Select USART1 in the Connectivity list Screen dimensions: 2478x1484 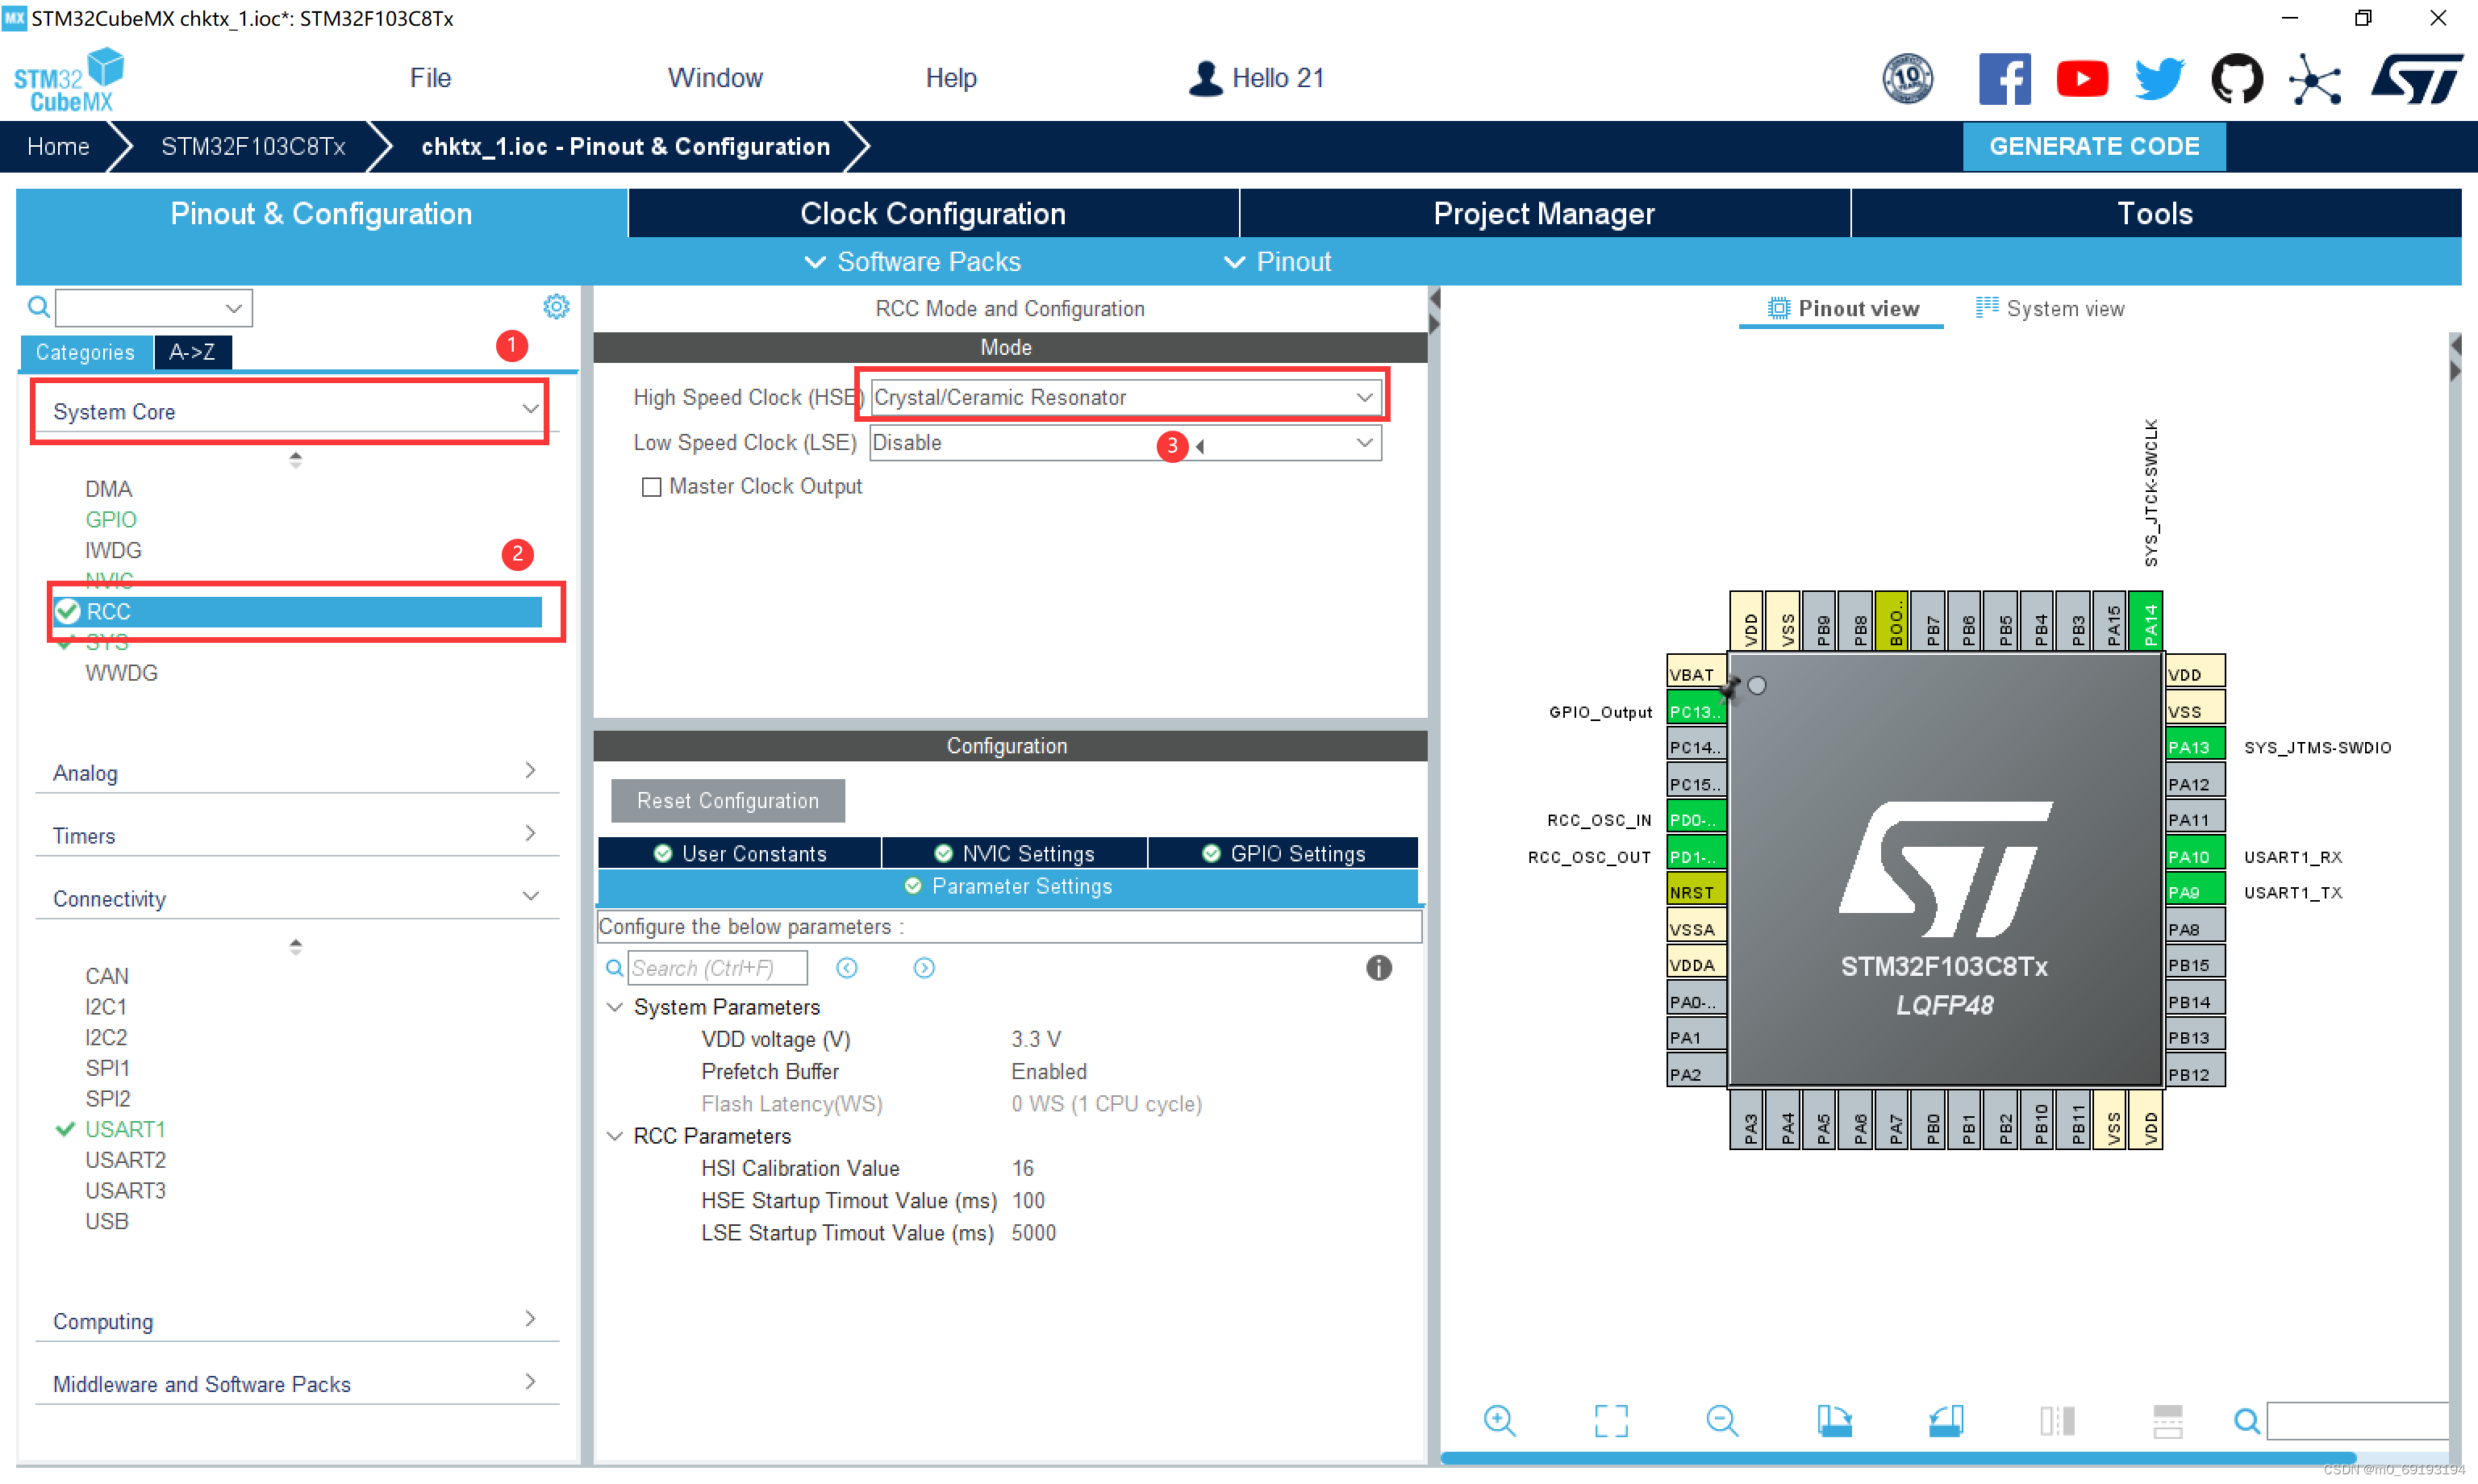(x=125, y=1129)
